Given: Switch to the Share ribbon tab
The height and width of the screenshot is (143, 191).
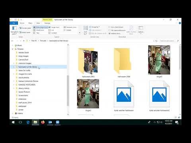Looking at the screenshot, I should click(30, 23).
